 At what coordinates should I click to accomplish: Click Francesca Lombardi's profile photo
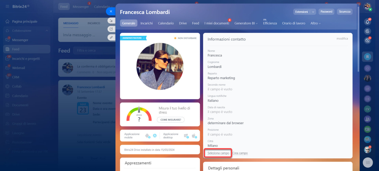160,66
